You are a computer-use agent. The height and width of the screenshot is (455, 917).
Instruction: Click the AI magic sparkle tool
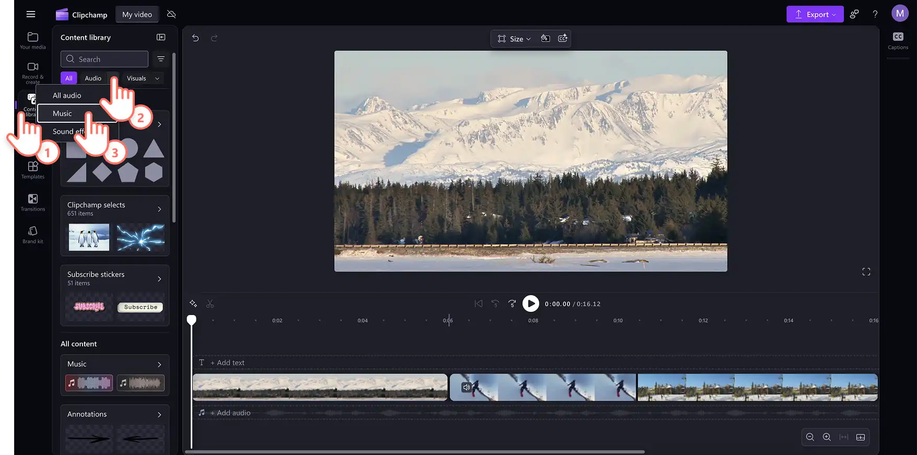coord(193,304)
